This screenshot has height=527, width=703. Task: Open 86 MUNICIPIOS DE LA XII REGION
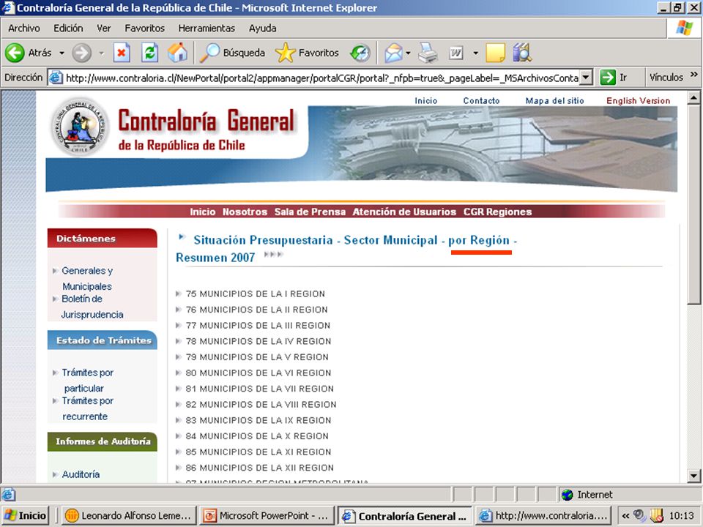(259, 468)
